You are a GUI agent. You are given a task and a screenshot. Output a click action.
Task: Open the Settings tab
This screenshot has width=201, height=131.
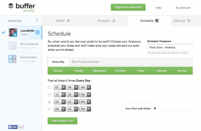pos(182,21)
